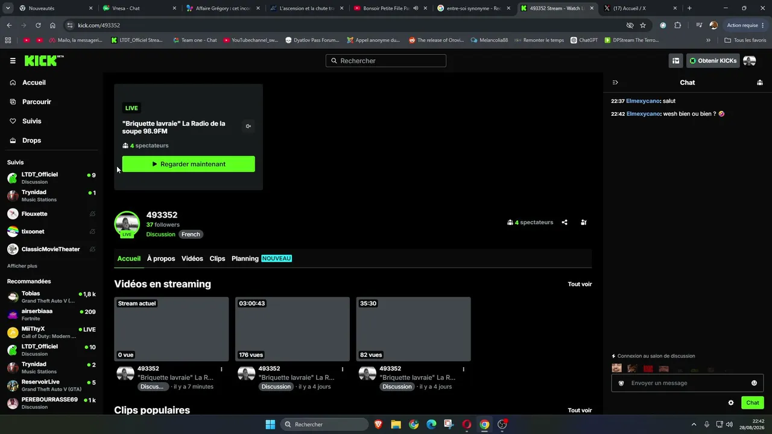
Task: Open chat settings gear icon
Action: point(731,403)
